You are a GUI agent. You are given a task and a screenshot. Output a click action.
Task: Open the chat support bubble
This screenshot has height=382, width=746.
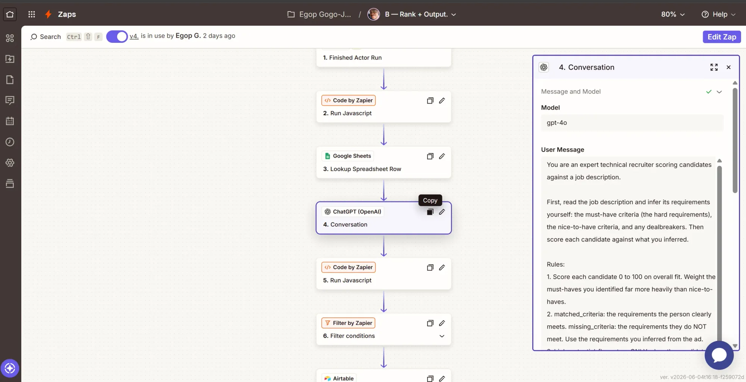point(719,356)
